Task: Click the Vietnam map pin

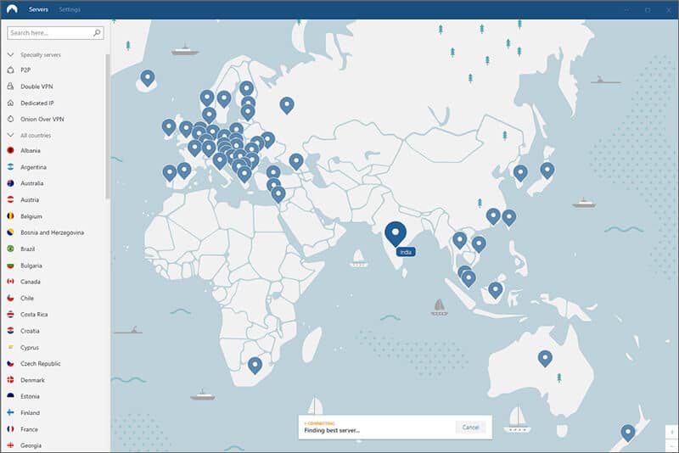Action: (x=479, y=244)
